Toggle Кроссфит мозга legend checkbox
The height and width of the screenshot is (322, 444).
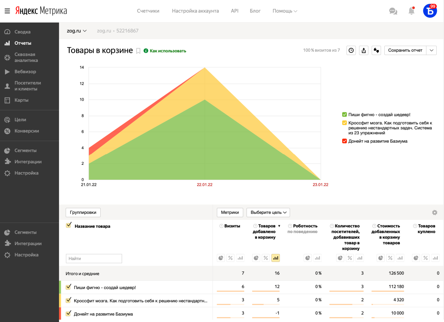[344, 123]
